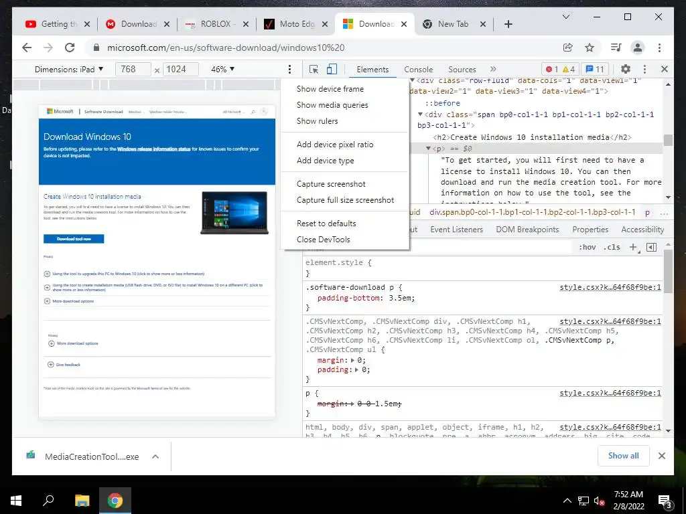Choose Capture full size screenshot

[345, 199]
